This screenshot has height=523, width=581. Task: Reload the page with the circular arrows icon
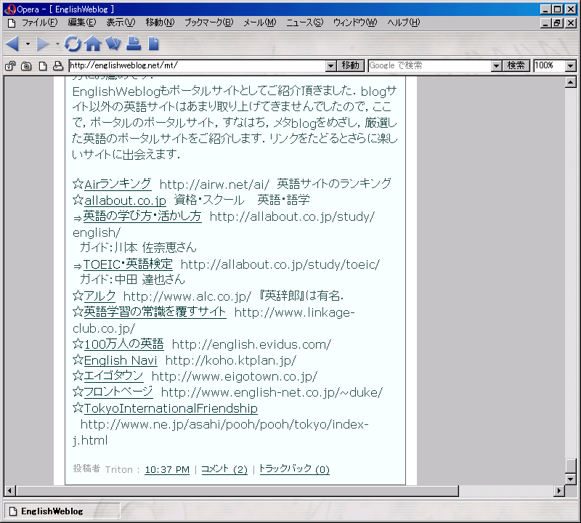coord(73,44)
